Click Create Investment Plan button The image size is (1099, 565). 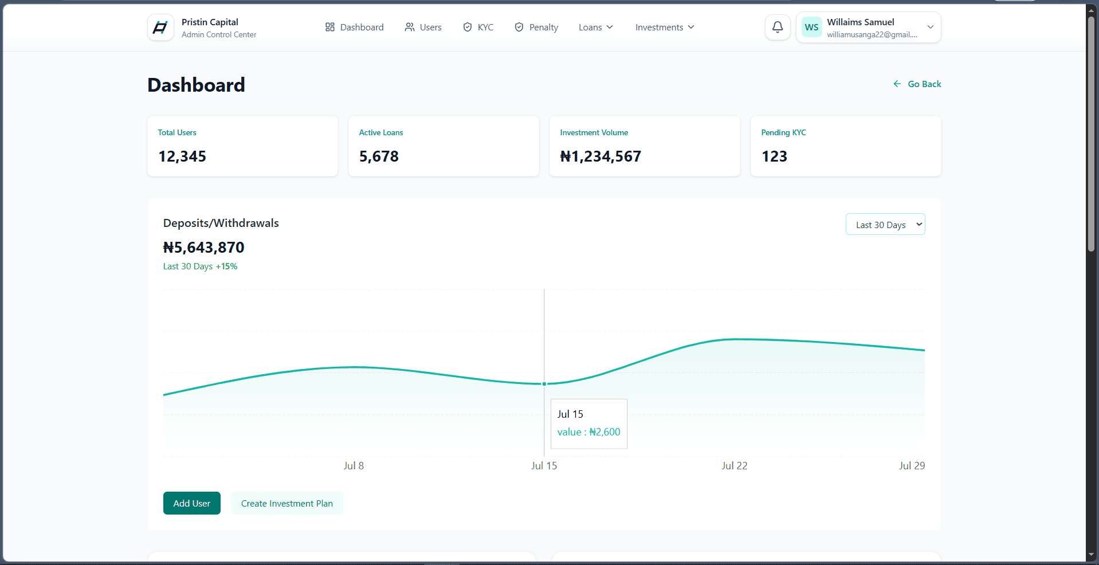[x=287, y=503]
